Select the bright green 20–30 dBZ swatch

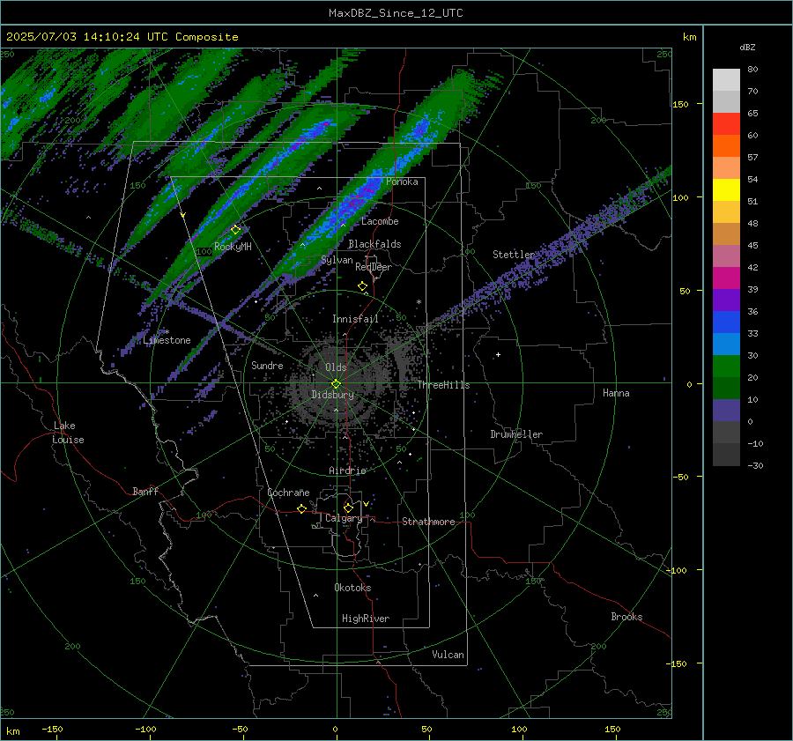click(x=726, y=367)
